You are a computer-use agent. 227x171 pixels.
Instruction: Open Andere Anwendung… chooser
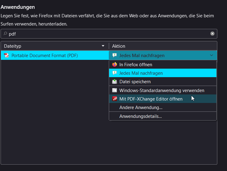point(141,108)
